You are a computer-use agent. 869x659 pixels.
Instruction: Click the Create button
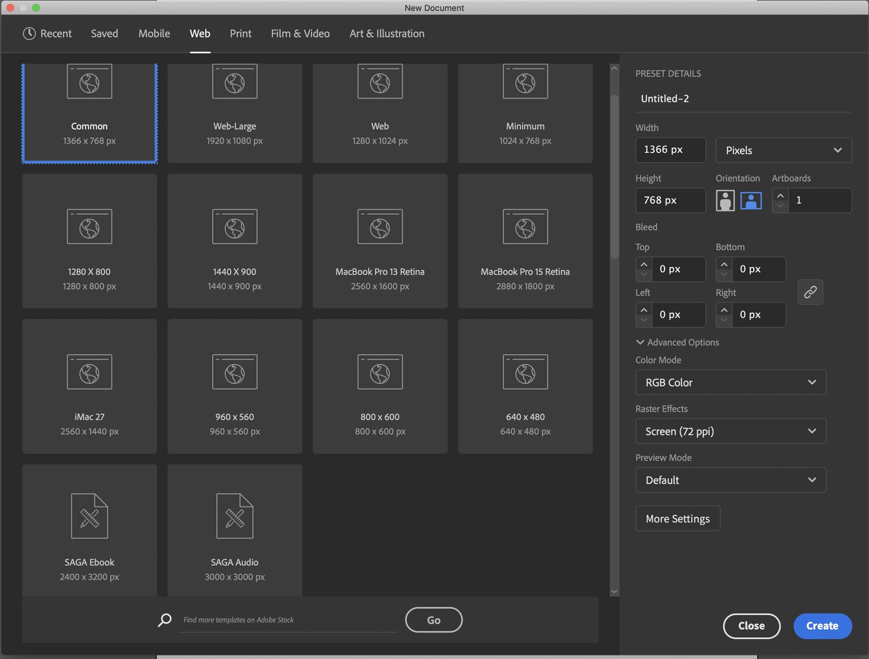(x=822, y=626)
